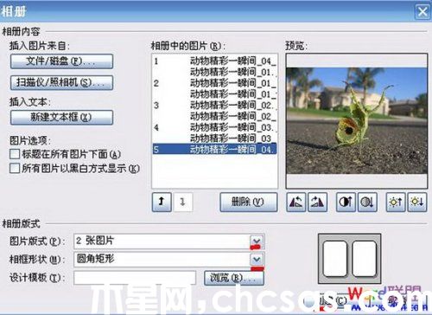Screen dimensions: 432x315
Task: Click 新建文本框 button
Action: (x=61, y=117)
